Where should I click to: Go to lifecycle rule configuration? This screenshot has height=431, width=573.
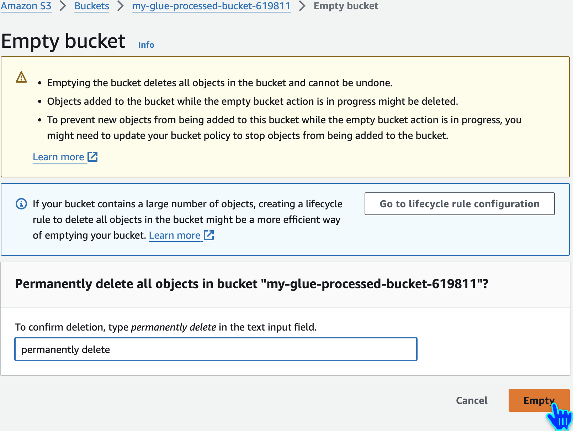click(x=460, y=204)
